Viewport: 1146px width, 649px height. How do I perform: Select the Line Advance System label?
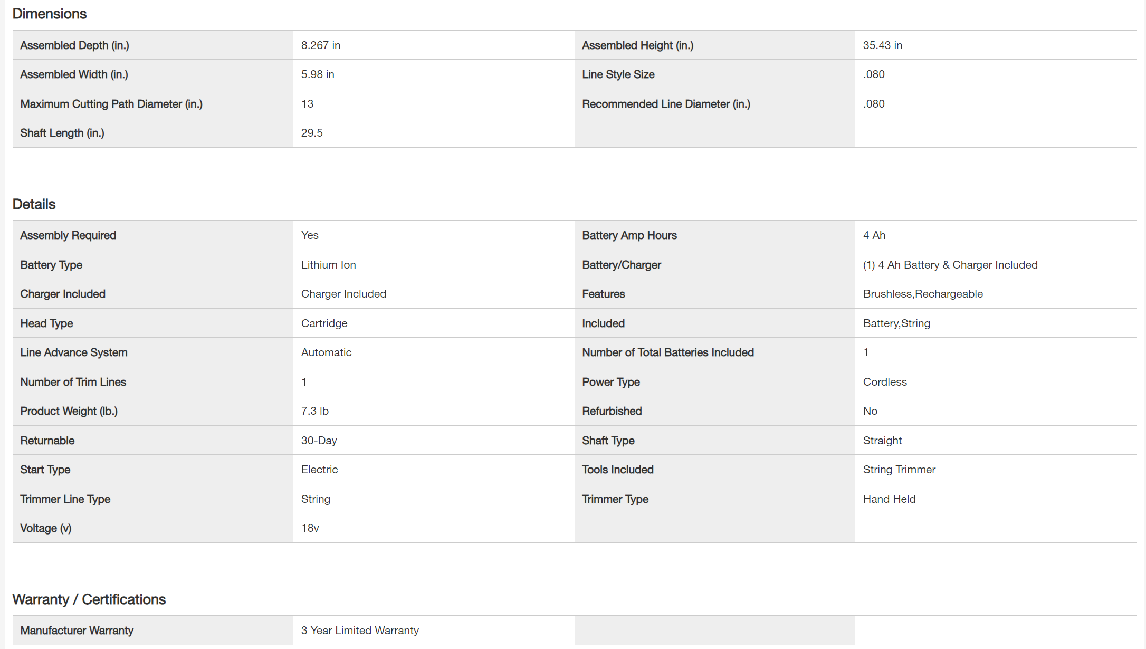tap(74, 352)
